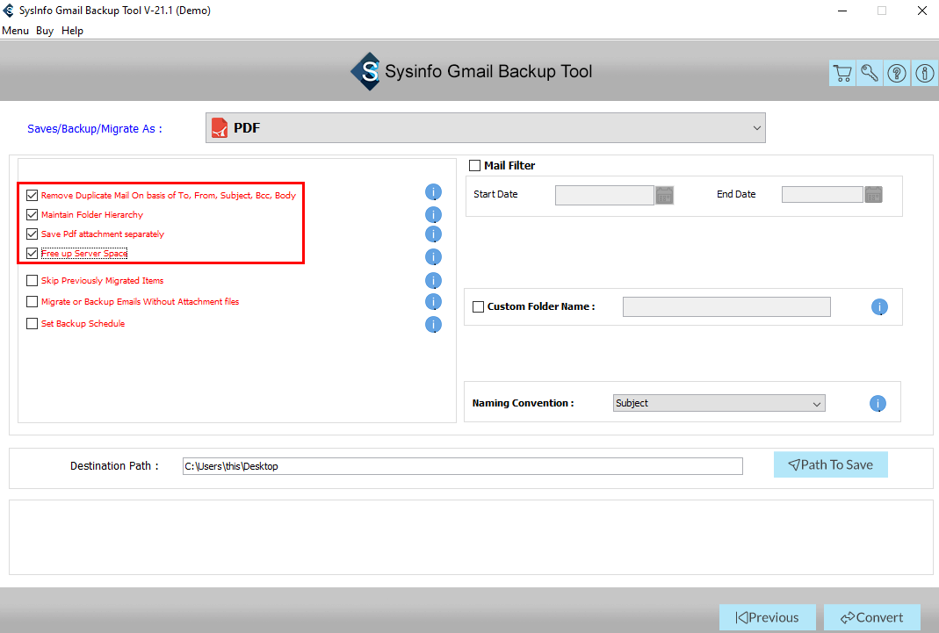939x633 pixels.
Task: Show info for Naming Convention
Action: [x=878, y=403]
